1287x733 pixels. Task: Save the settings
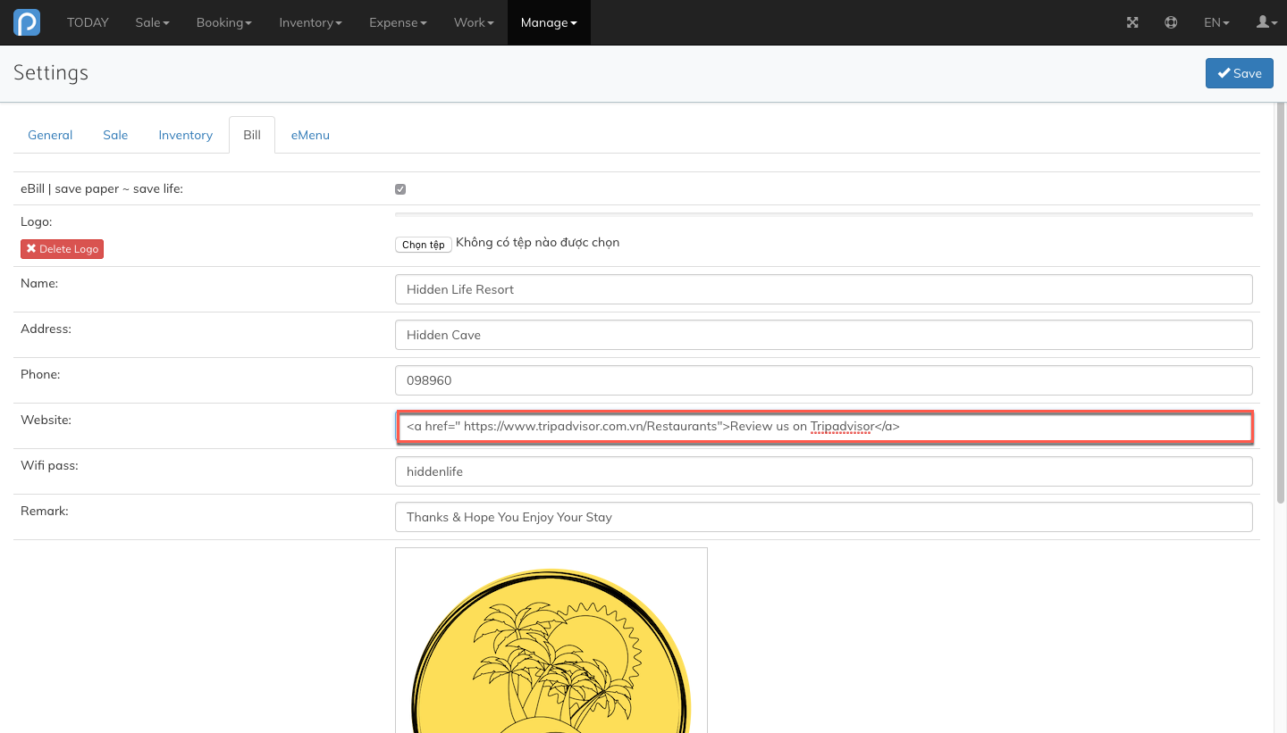[x=1239, y=73]
